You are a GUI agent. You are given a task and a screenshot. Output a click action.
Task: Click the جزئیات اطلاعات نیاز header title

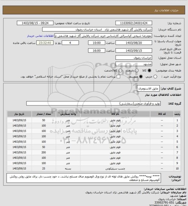166,10
